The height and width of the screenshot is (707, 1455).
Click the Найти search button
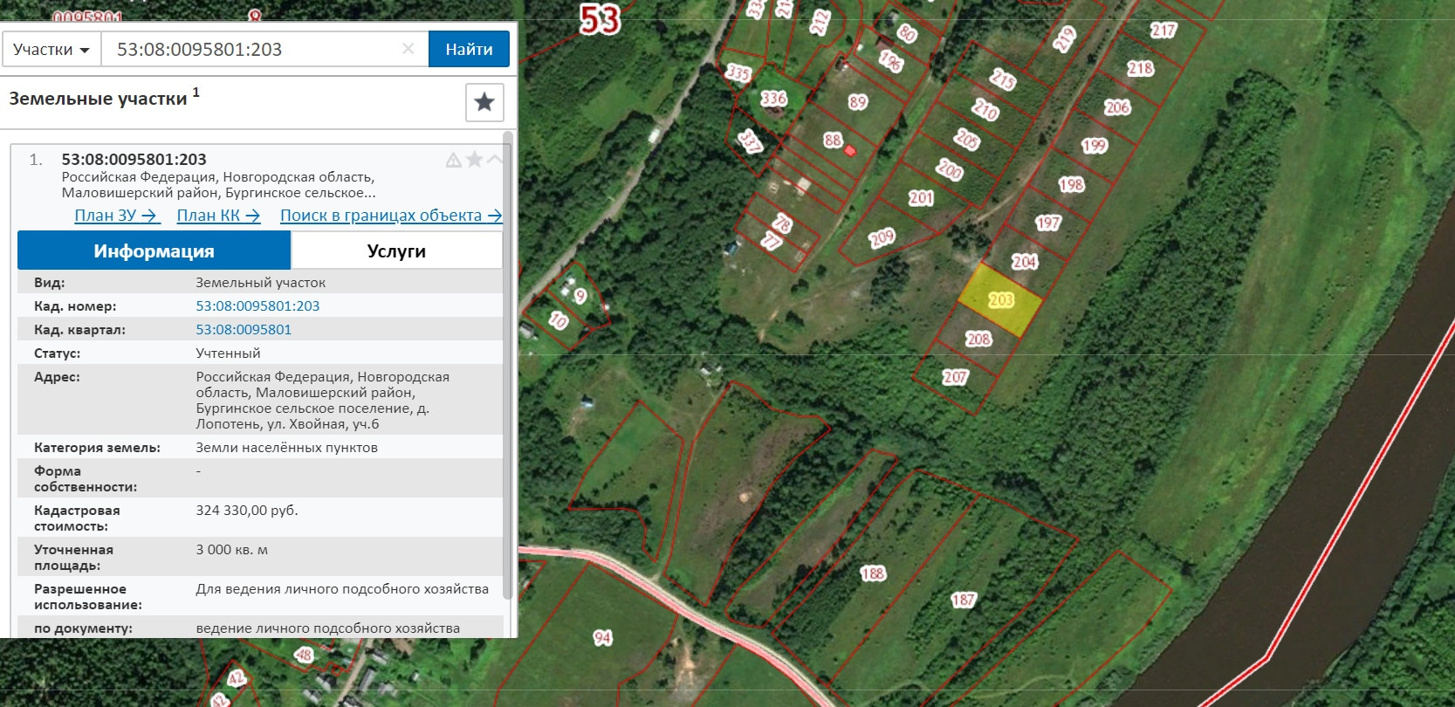tap(469, 50)
